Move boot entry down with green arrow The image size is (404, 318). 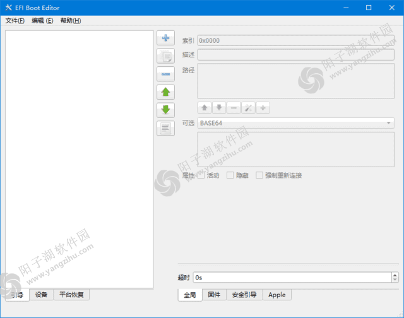[x=165, y=110]
